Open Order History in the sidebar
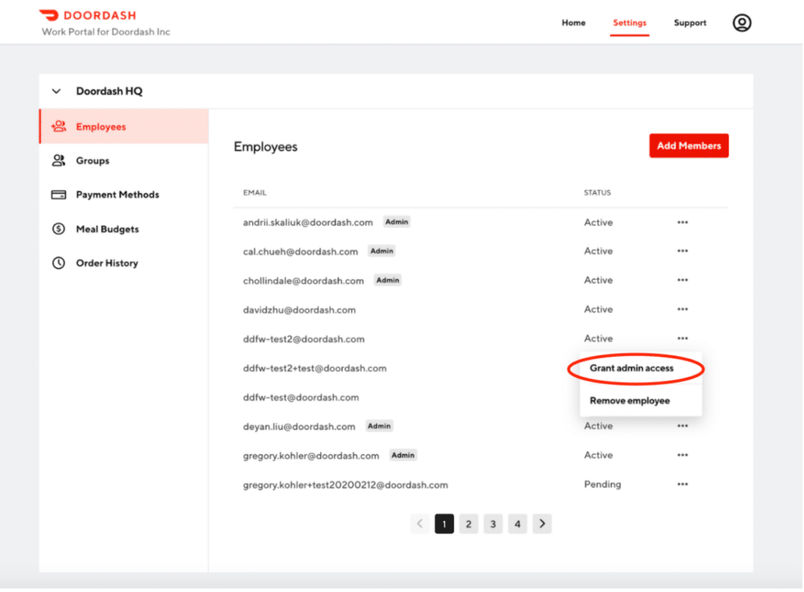 (x=124, y=263)
